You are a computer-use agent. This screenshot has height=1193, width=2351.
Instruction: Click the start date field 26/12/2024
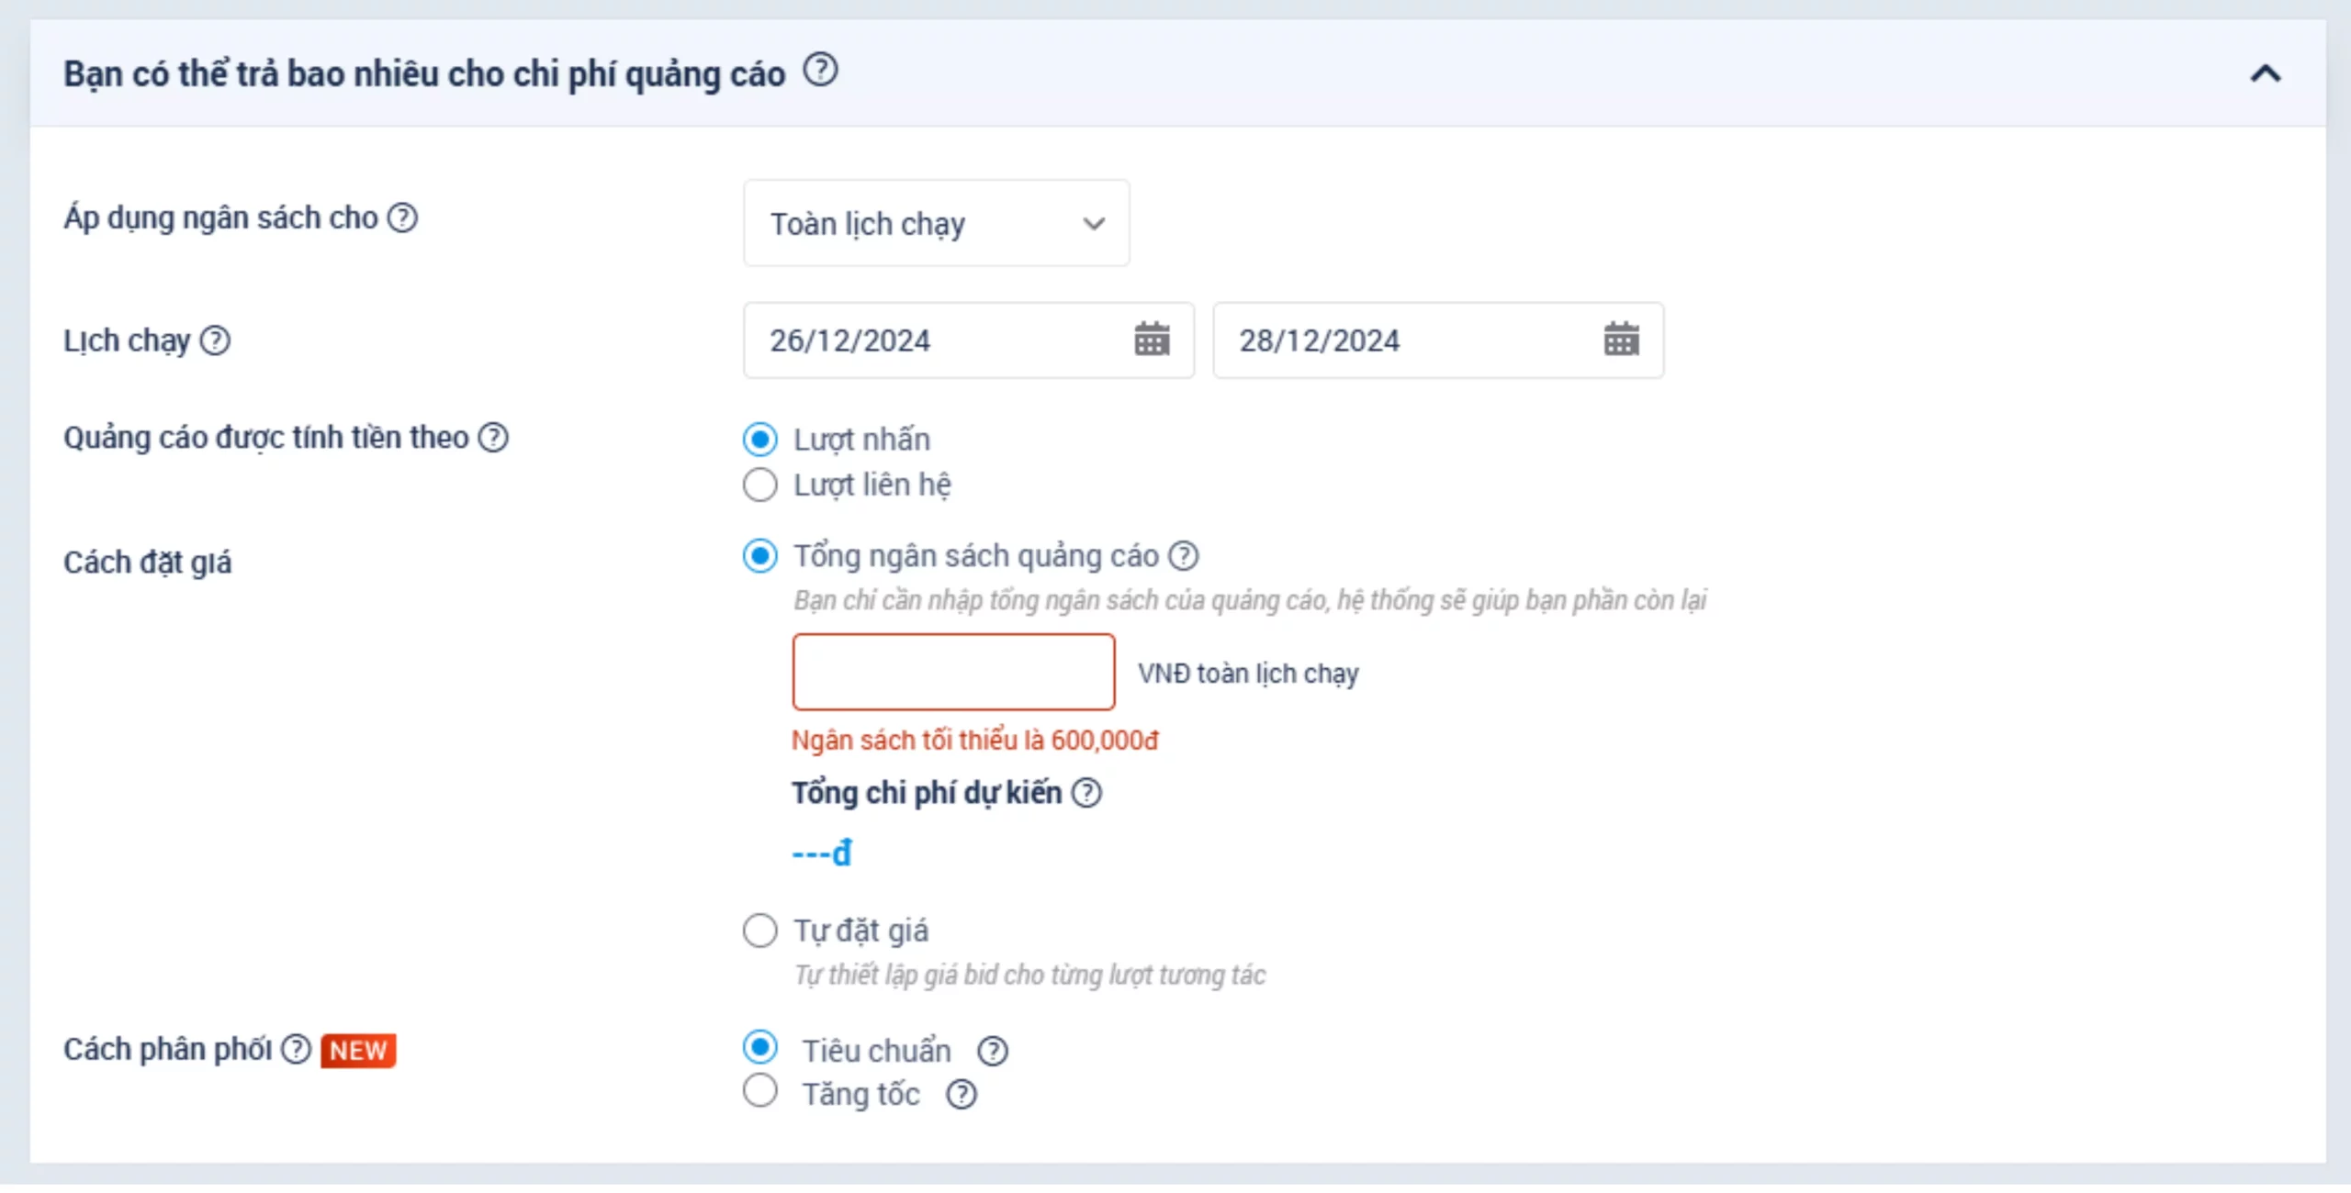coord(937,340)
